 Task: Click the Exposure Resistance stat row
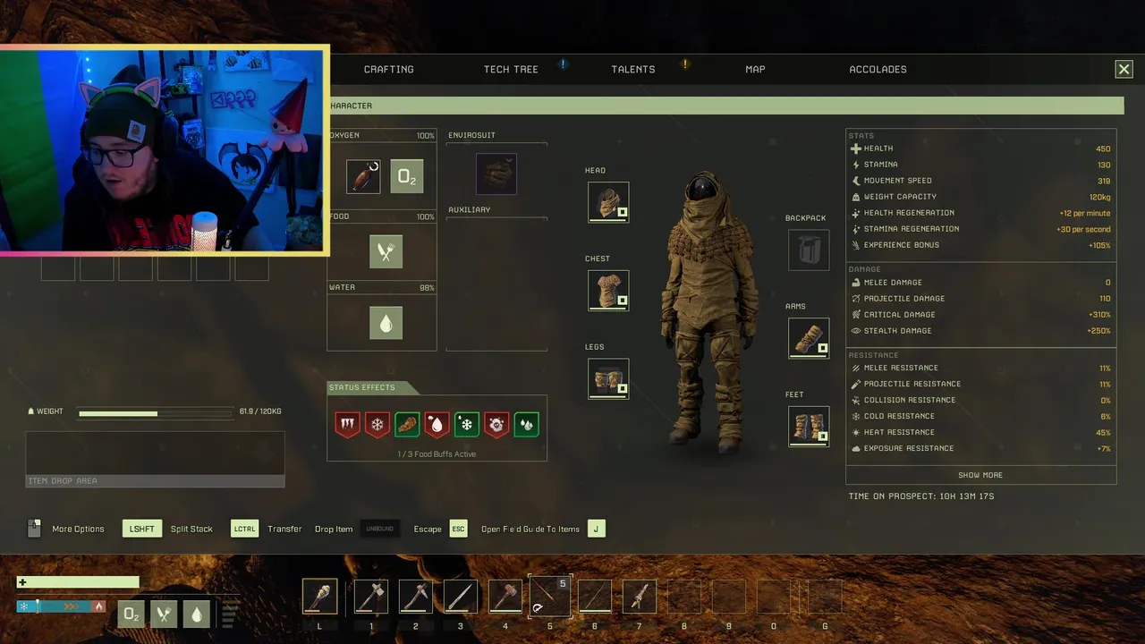click(x=980, y=448)
